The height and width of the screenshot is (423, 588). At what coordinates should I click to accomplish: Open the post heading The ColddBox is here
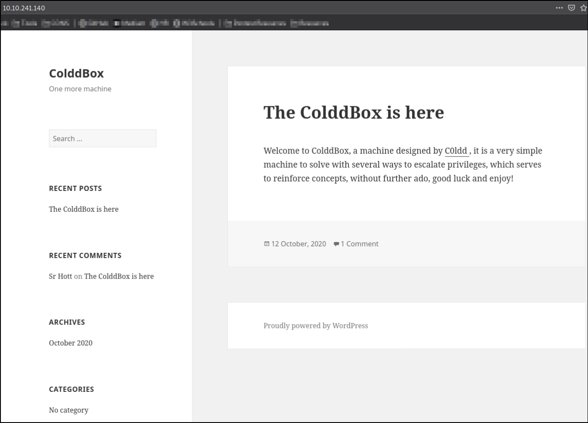pyautogui.click(x=354, y=112)
